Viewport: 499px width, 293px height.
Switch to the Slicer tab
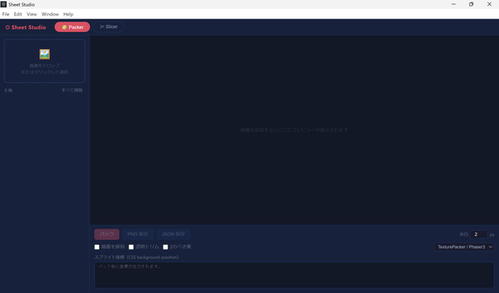109,27
